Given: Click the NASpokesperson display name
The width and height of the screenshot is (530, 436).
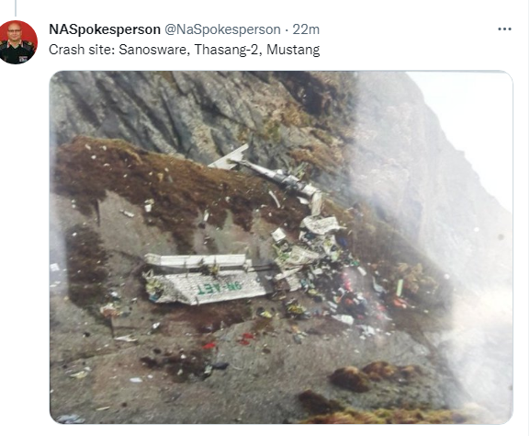Looking at the screenshot, I should (105, 29).
